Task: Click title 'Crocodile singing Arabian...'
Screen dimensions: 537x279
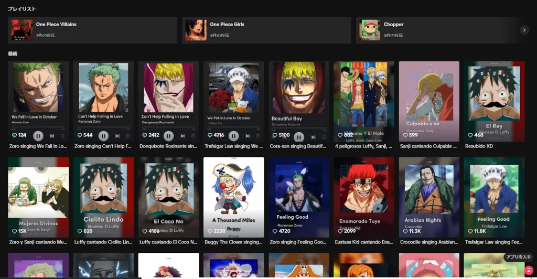Action: (429, 242)
